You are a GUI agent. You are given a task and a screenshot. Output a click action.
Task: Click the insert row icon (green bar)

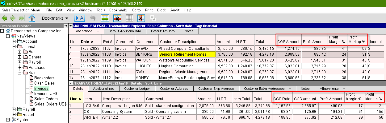pos(105,18)
